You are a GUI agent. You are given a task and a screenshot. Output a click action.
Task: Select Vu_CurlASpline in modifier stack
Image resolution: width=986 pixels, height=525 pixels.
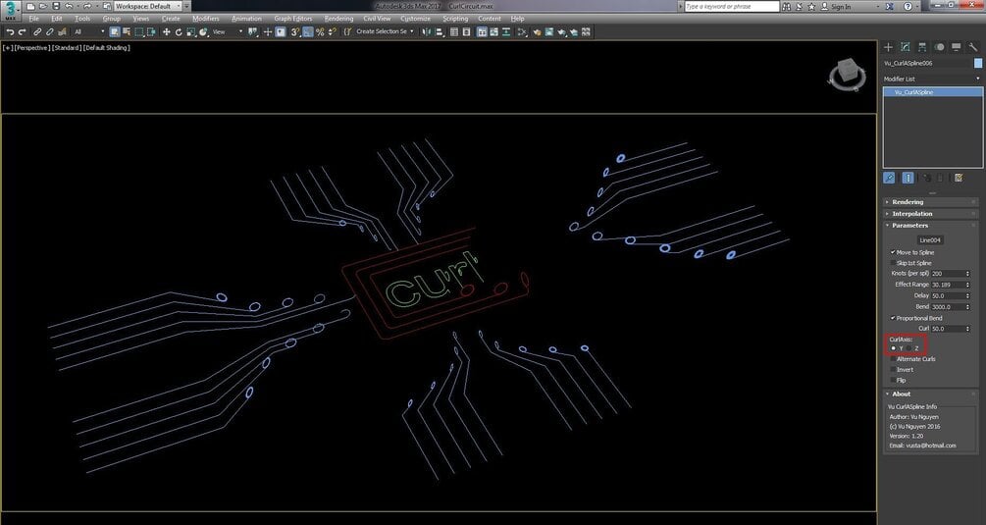(x=933, y=92)
